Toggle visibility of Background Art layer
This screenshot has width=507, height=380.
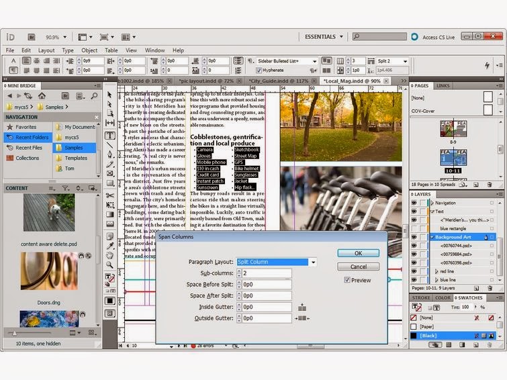tap(414, 237)
